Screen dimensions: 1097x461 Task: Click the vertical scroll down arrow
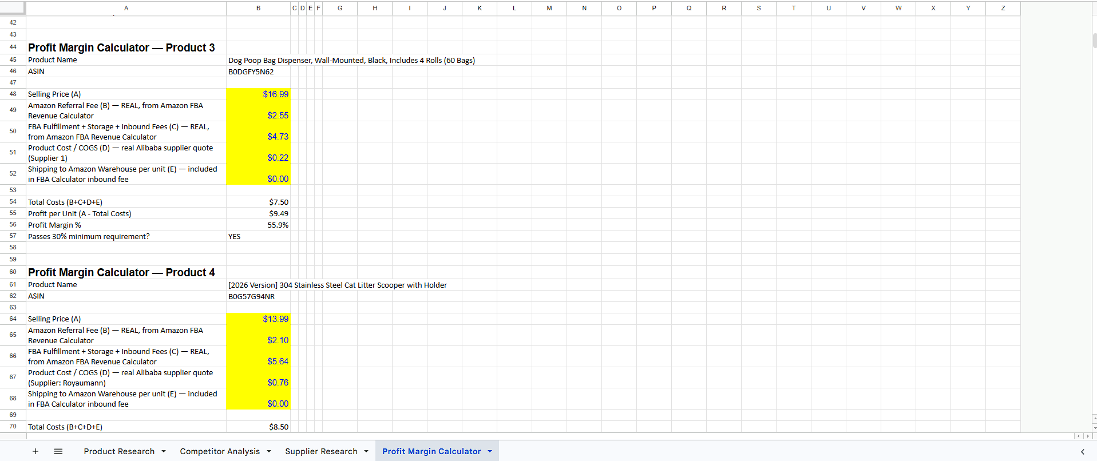click(1094, 427)
